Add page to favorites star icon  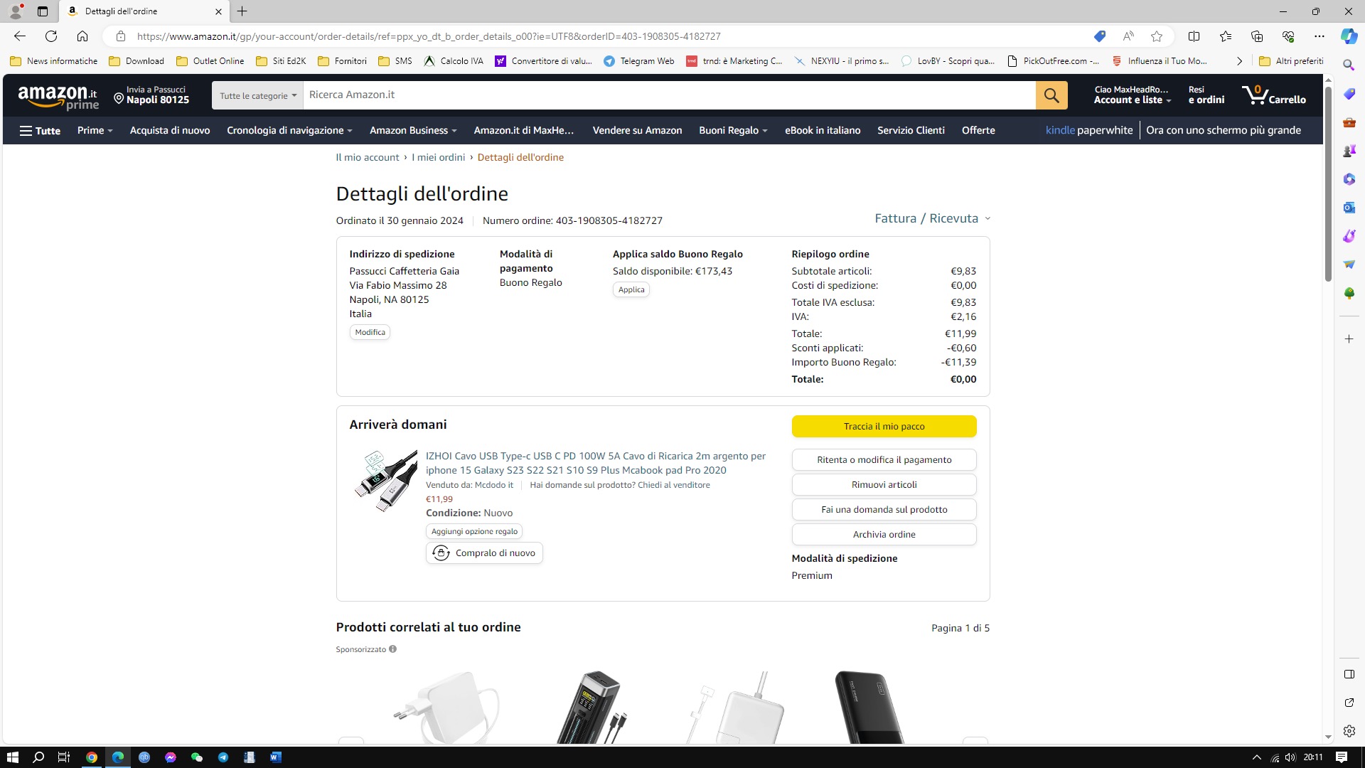(1157, 36)
